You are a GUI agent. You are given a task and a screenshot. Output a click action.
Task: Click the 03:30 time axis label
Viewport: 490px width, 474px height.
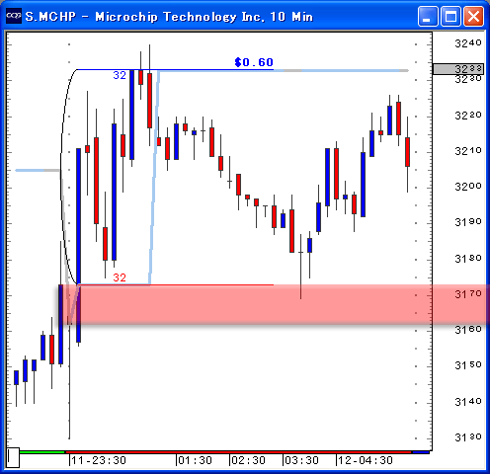pos(301,460)
